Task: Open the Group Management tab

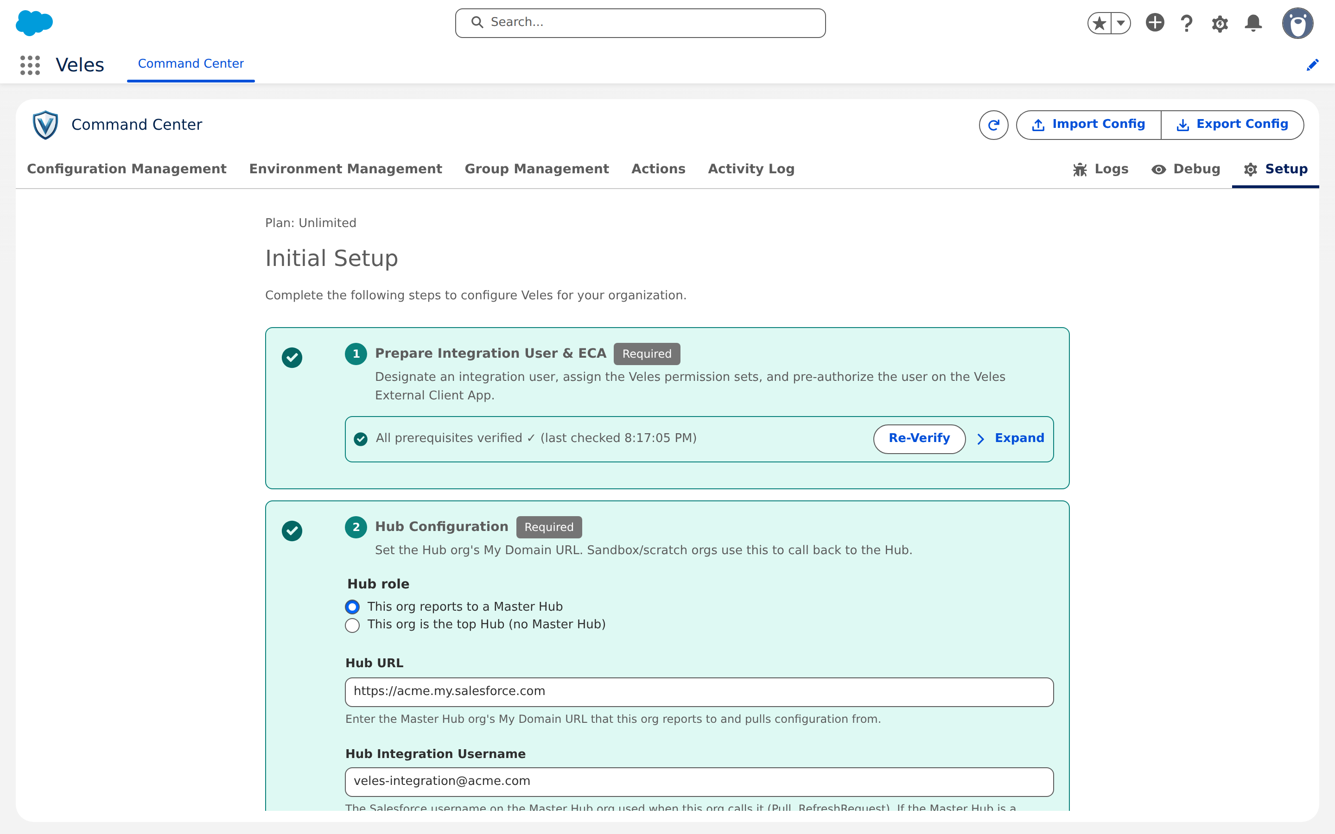Action: 537,169
